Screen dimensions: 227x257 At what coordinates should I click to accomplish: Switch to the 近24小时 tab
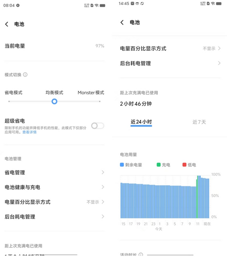tap(141, 122)
